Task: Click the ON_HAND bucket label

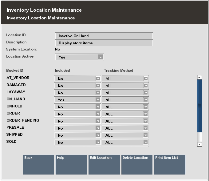Action: point(16,99)
